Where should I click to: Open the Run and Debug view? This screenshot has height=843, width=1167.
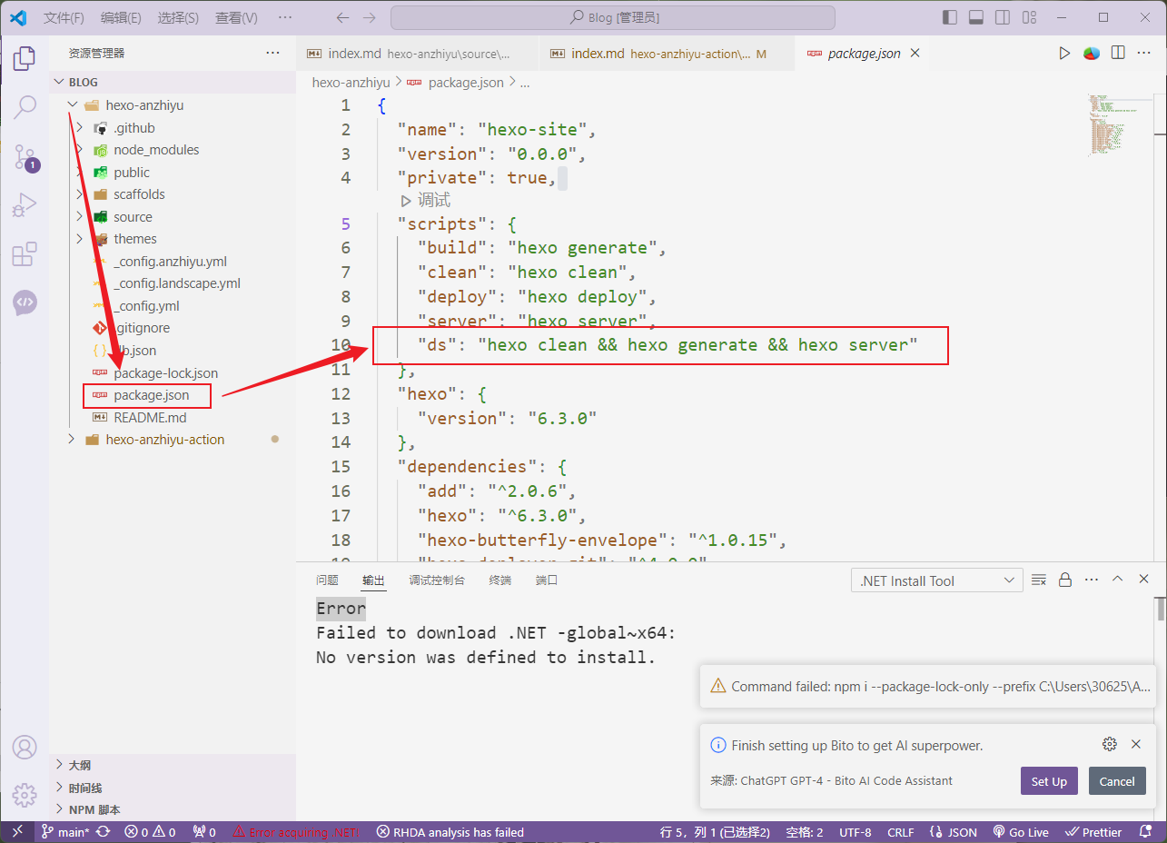coord(25,205)
